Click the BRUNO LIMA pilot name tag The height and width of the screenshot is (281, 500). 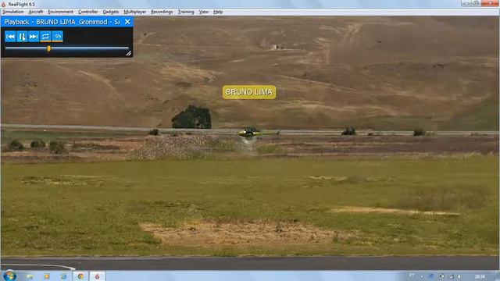click(x=249, y=92)
